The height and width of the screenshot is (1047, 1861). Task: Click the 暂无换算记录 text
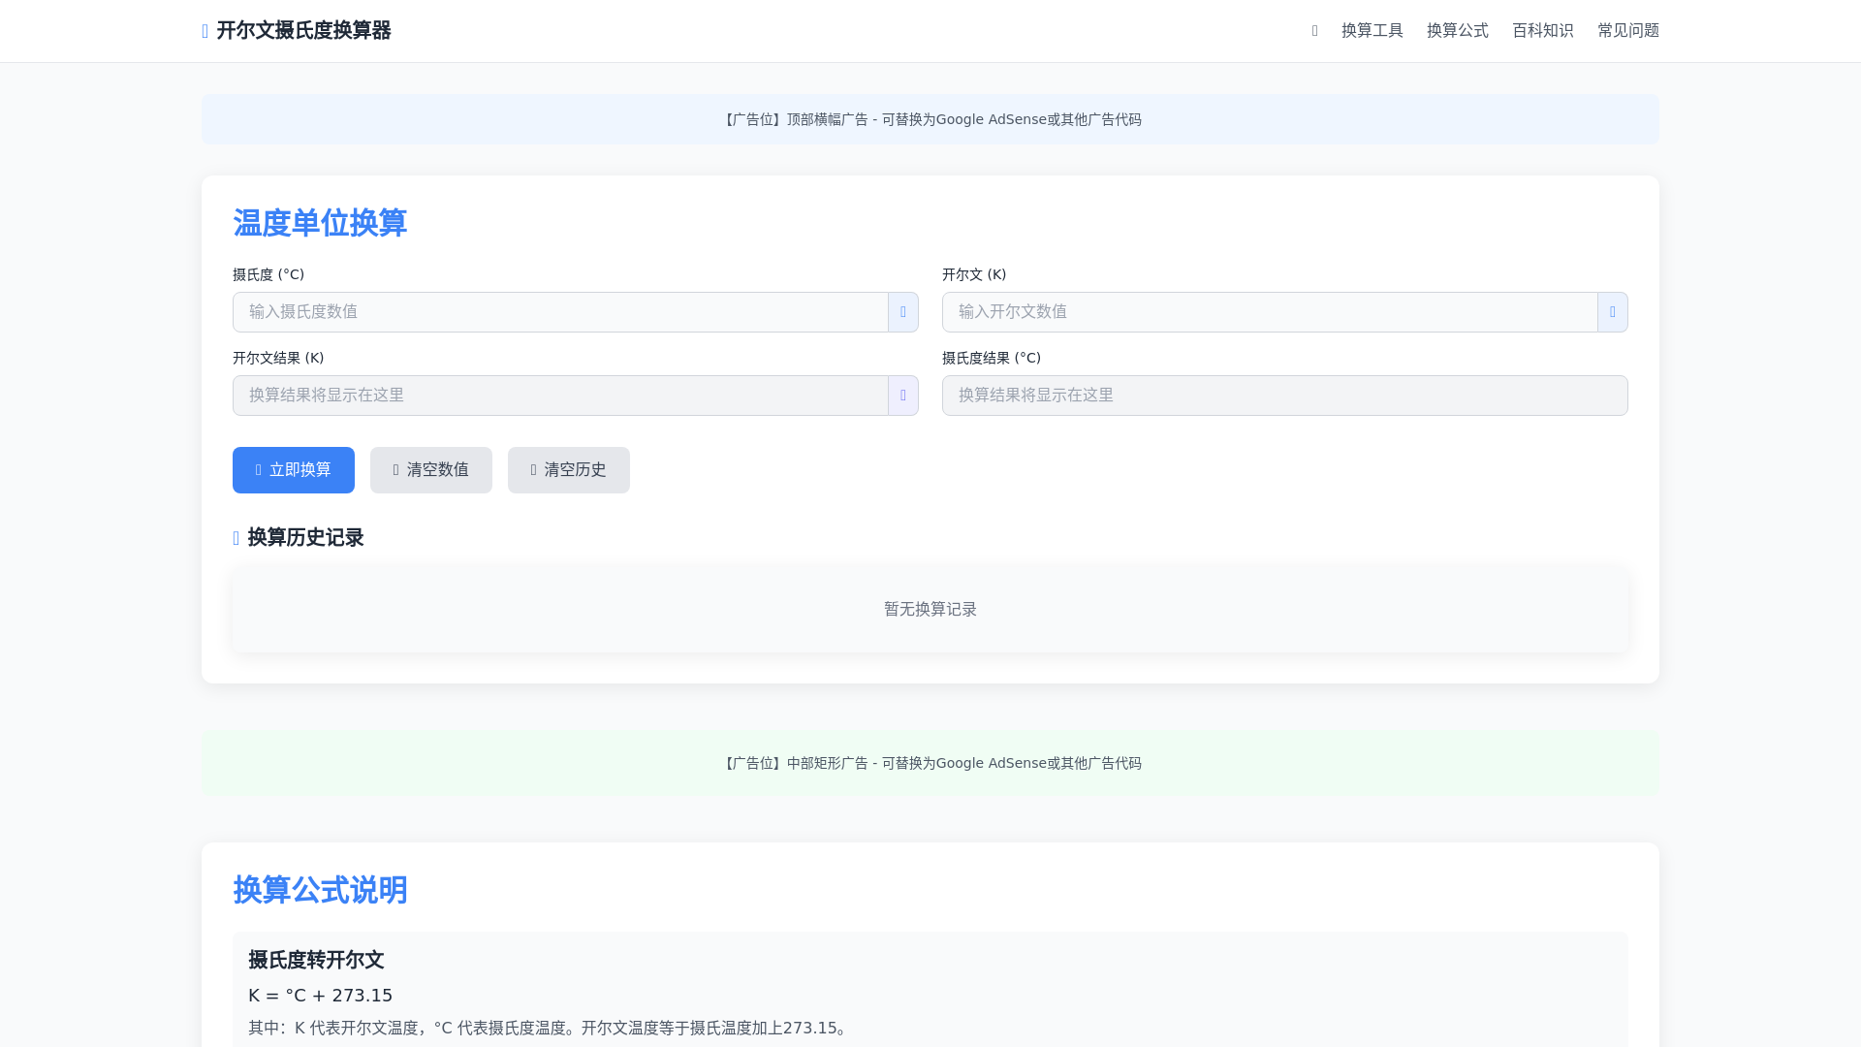point(930,609)
